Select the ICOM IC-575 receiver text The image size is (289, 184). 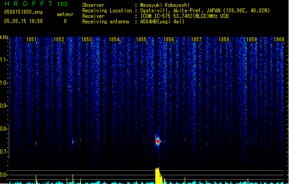pos(185,16)
